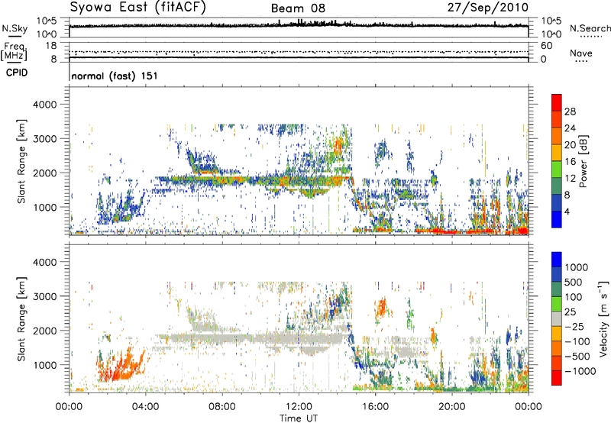Screen dimensions: 611x423
Task: Click the dotted line sample under Nave
Action: 581,61
